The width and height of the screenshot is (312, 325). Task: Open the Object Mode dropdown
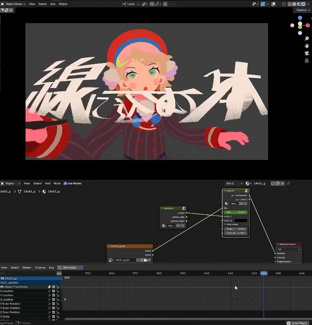(x=13, y=4)
